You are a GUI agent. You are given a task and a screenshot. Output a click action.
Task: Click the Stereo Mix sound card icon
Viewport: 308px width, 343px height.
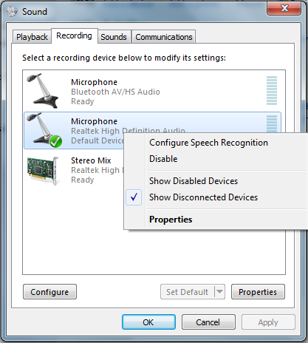coord(43,171)
